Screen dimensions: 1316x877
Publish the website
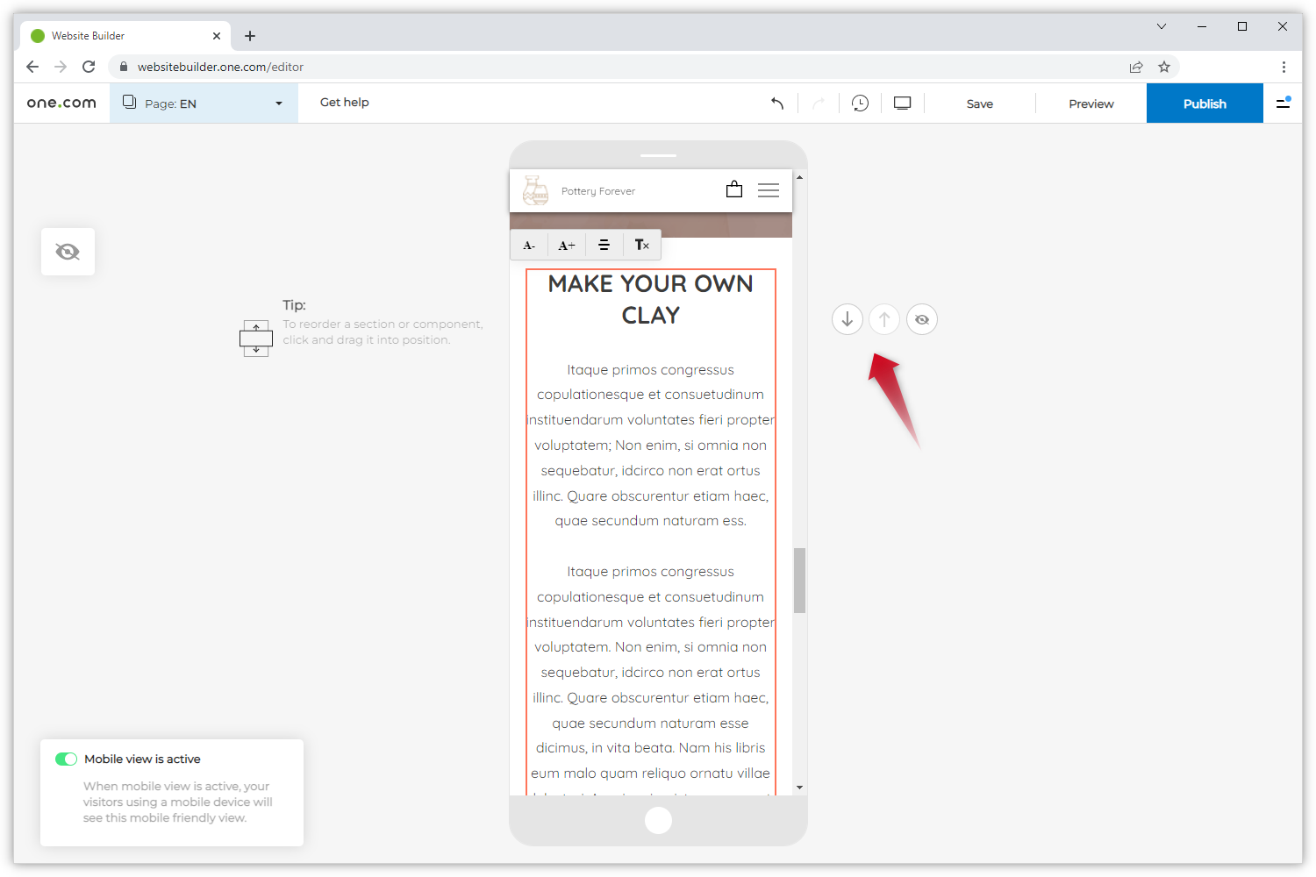1204,103
